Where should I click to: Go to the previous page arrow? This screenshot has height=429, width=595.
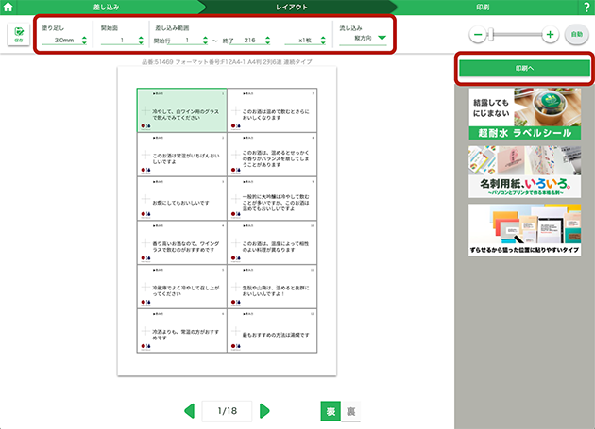(x=189, y=410)
